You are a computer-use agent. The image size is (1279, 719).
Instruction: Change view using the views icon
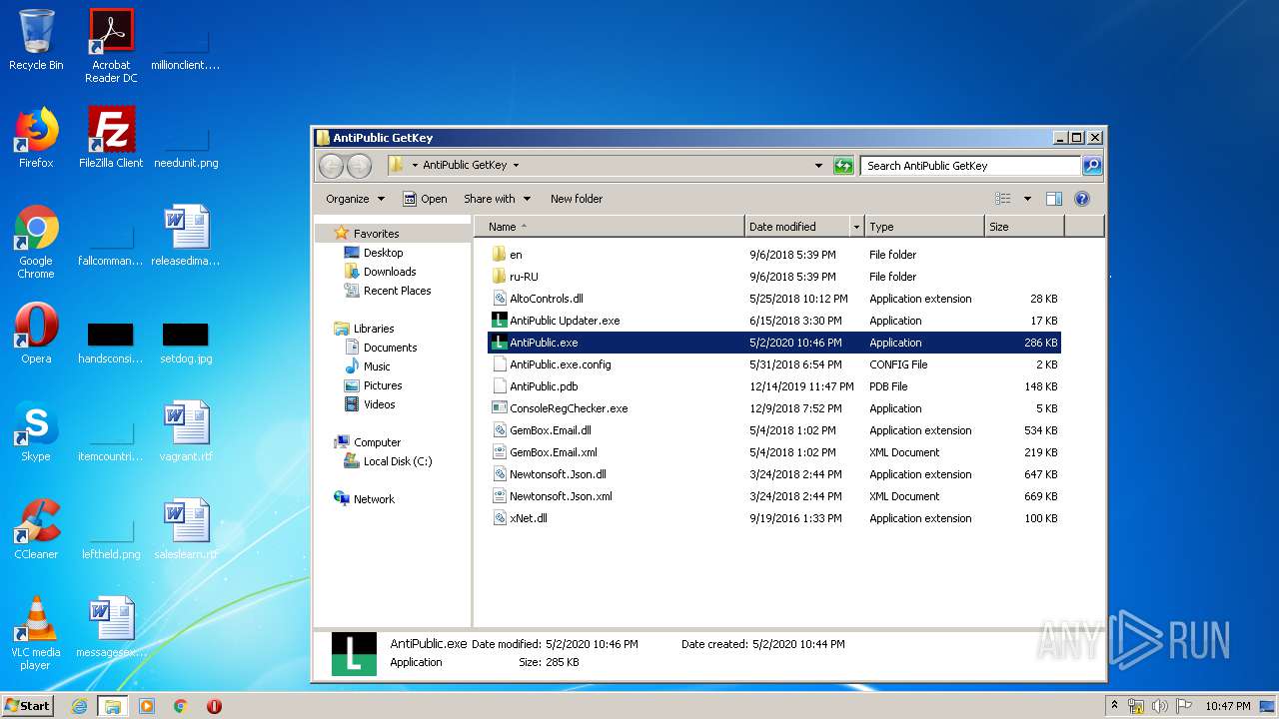[1003, 199]
